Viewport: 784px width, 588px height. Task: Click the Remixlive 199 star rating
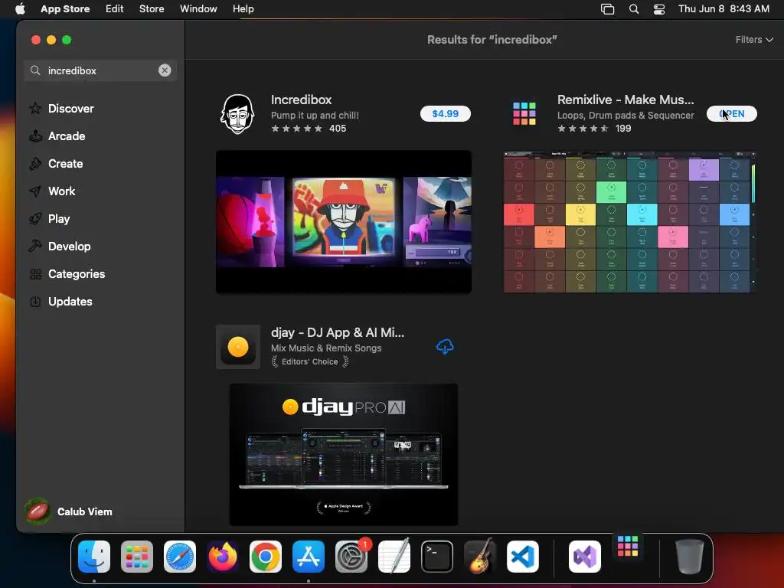coord(594,129)
